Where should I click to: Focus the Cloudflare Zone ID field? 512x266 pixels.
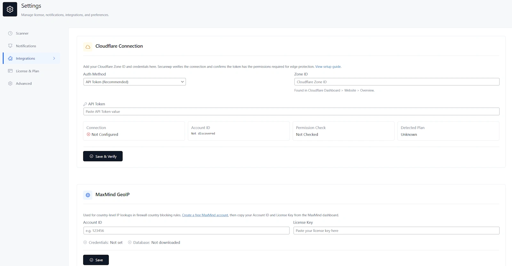point(397,82)
